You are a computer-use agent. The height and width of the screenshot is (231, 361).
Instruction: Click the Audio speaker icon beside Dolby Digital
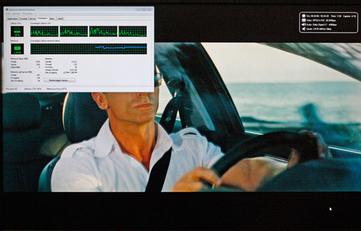pyautogui.click(x=304, y=25)
